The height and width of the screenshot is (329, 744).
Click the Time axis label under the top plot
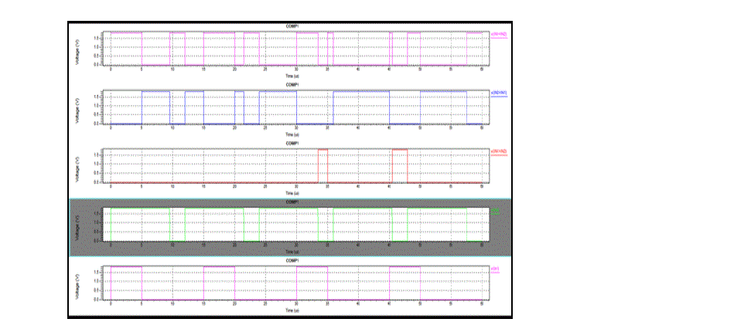(292, 75)
